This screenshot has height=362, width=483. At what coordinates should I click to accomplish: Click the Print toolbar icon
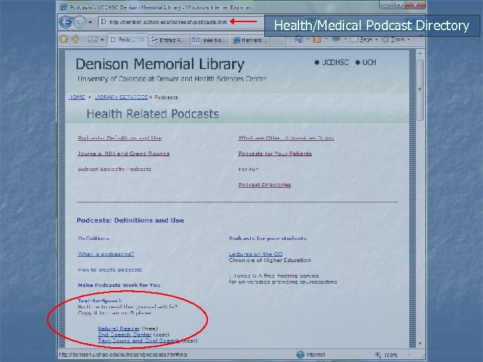pos(336,40)
